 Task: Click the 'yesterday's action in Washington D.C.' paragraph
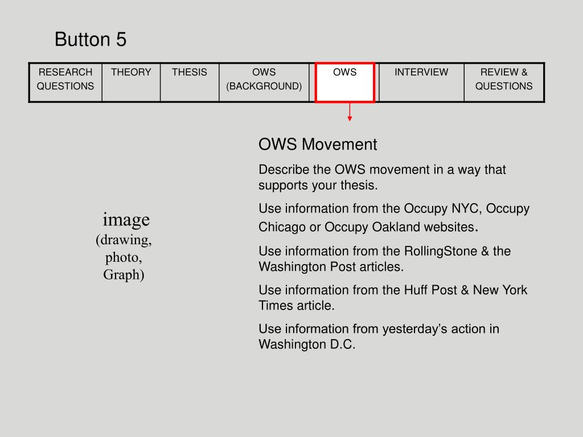(x=379, y=337)
